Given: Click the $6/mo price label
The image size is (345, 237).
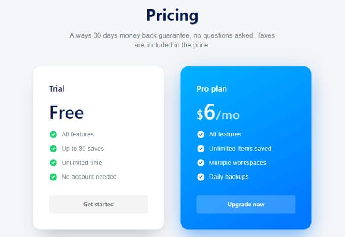Looking at the screenshot, I should [x=218, y=113].
